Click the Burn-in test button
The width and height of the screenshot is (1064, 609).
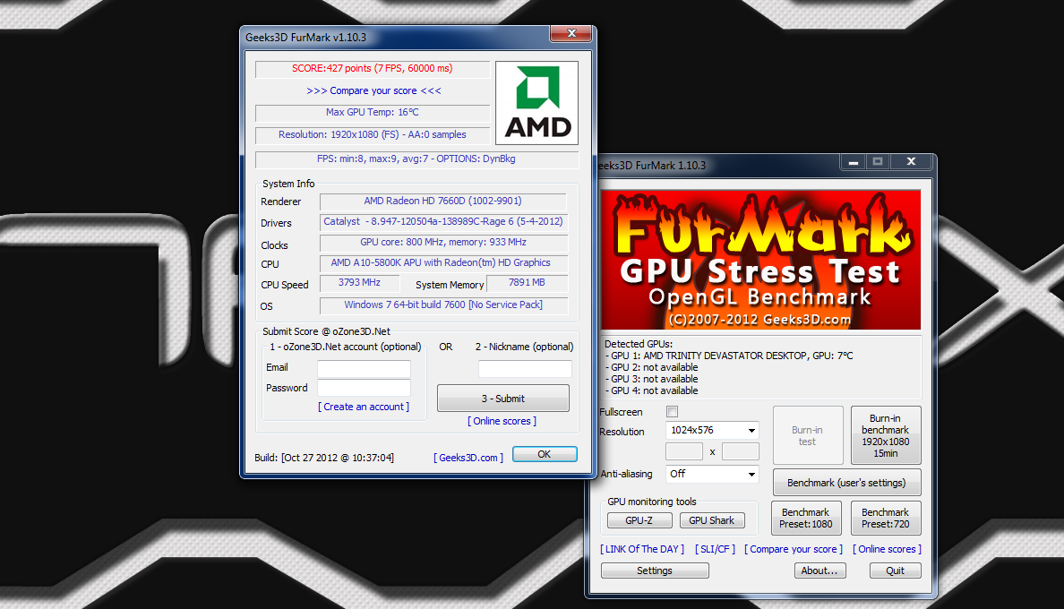click(x=808, y=435)
